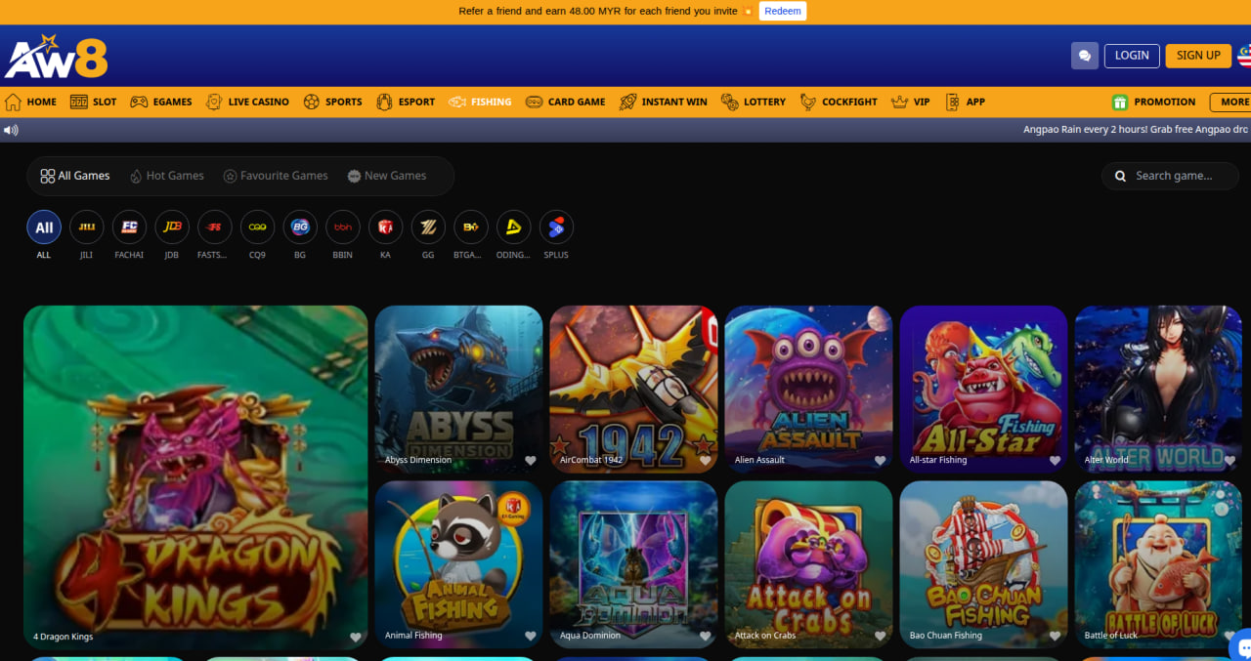Click the speaker announcement icon

[x=11, y=130]
